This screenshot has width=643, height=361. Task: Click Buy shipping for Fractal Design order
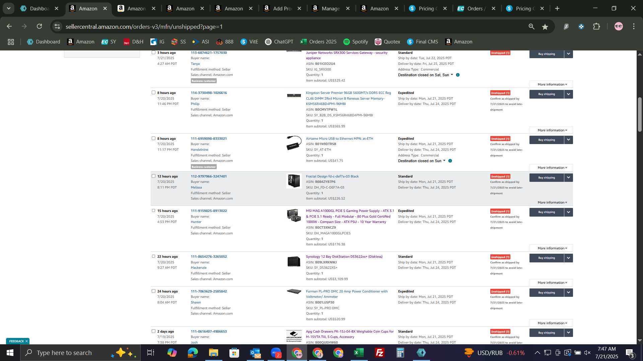[546, 177]
